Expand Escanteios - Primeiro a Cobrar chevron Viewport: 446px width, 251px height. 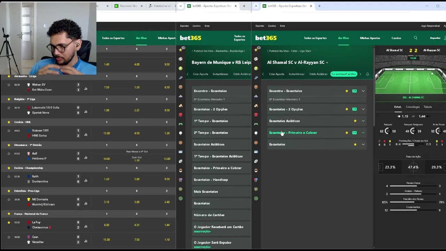click(363, 132)
